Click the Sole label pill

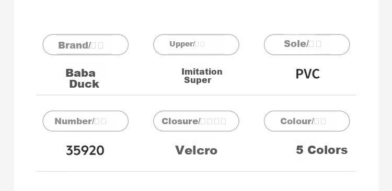pyautogui.click(x=307, y=45)
